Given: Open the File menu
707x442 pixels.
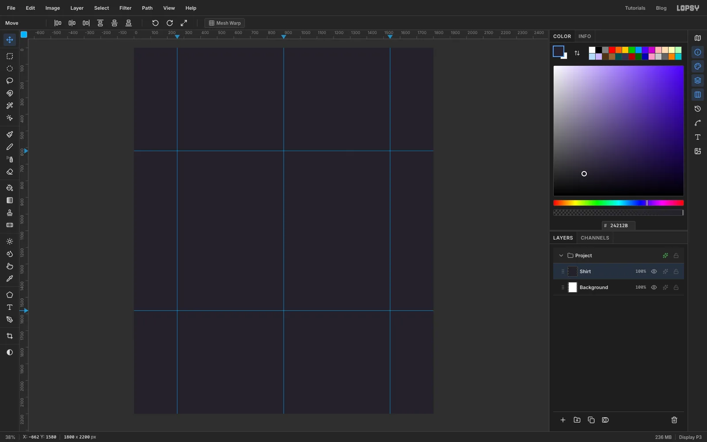Looking at the screenshot, I should click(11, 8).
